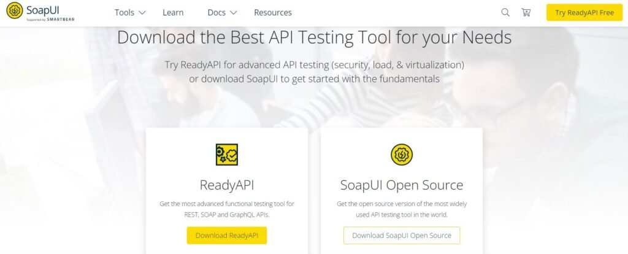Open the shopping cart icon
This screenshot has height=254, width=628.
point(526,12)
